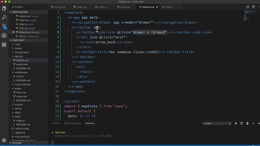Open index.vue pages in Open Editors
This screenshot has height=146, width=260.
click(x=28, y=20)
